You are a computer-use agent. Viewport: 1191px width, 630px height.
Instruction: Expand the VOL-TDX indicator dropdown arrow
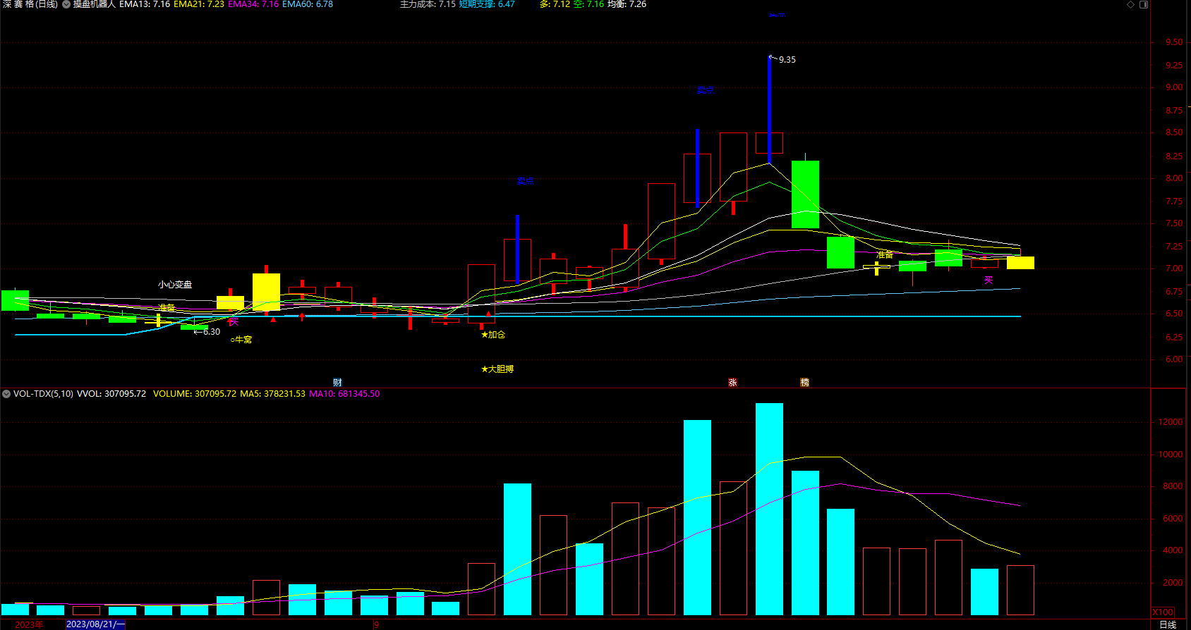[x=6, y=394]
